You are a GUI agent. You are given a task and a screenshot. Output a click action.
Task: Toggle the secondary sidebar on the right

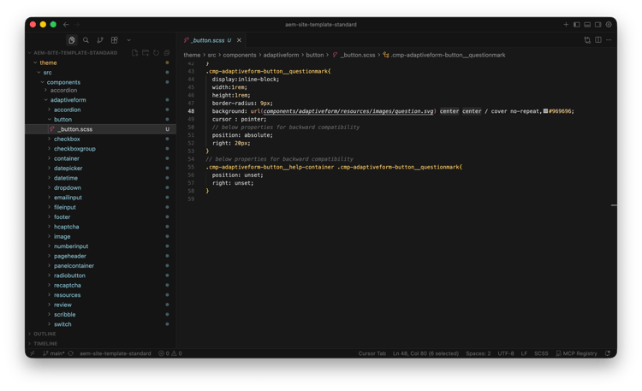point(597,25)
